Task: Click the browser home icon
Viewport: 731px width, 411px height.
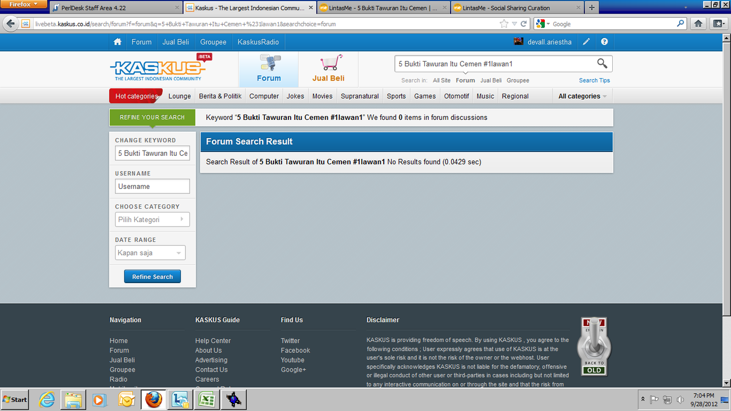Action: pos(698,24)
